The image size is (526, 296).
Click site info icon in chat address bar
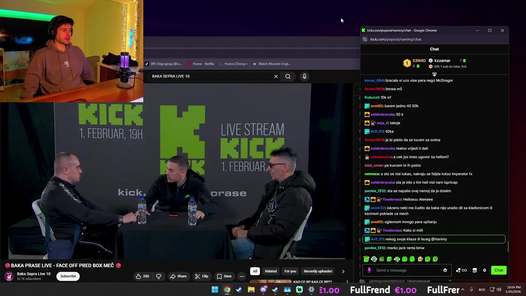(x=365, y=39)
